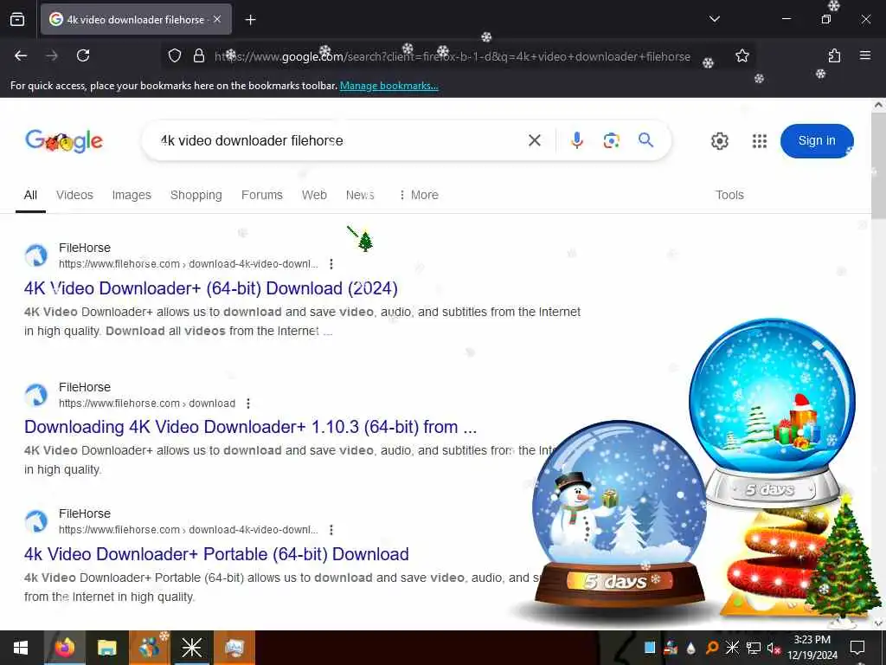Switch to the Shopping results tab
886x665 pixels.
(x=196, y=195)
